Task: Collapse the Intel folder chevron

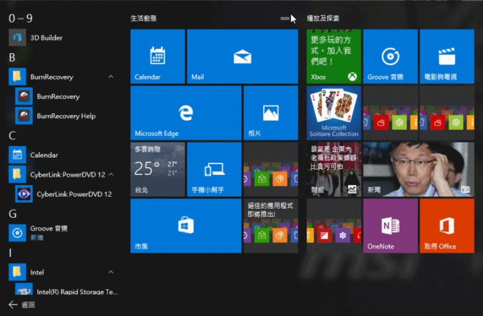Action: coord(111,272)
